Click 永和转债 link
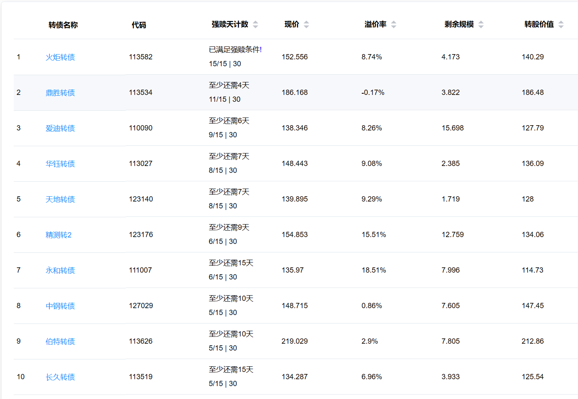 (x=60, y=271)
